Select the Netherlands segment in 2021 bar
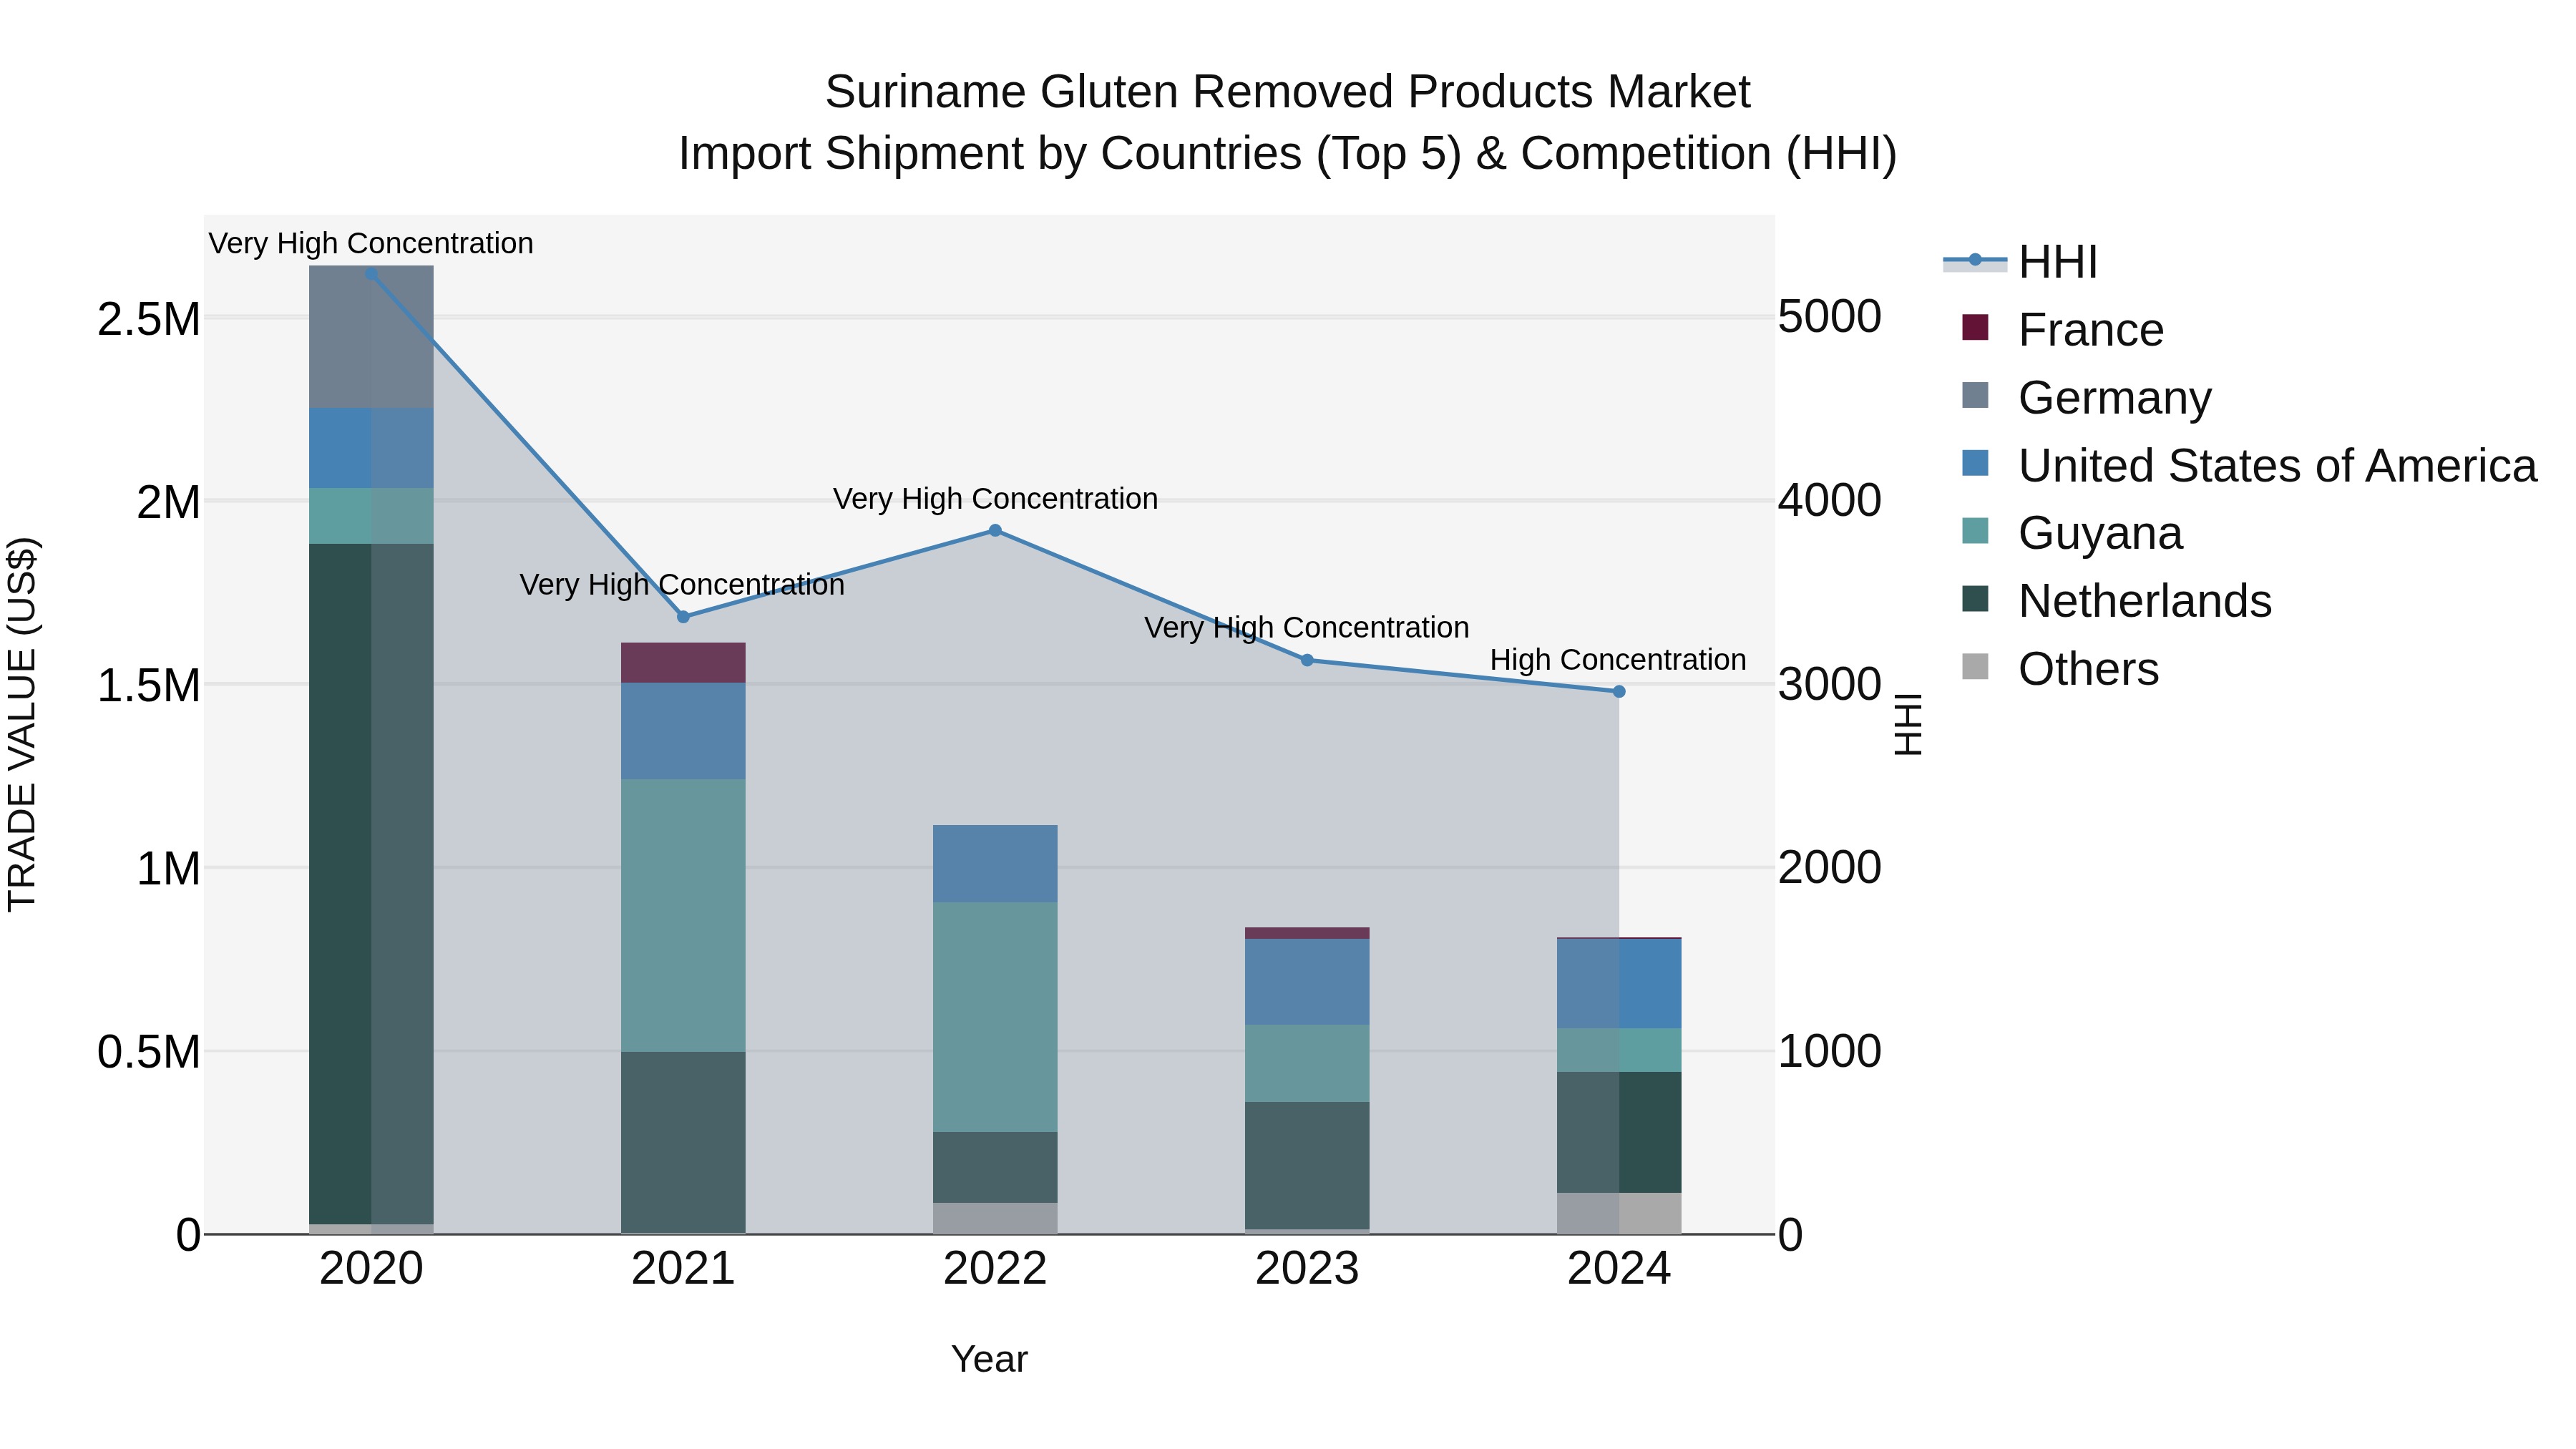This screenshot has width=2576, height=1449. (683, 1142)
